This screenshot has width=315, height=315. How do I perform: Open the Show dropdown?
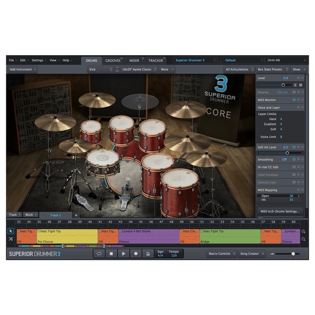click(299, 69)
